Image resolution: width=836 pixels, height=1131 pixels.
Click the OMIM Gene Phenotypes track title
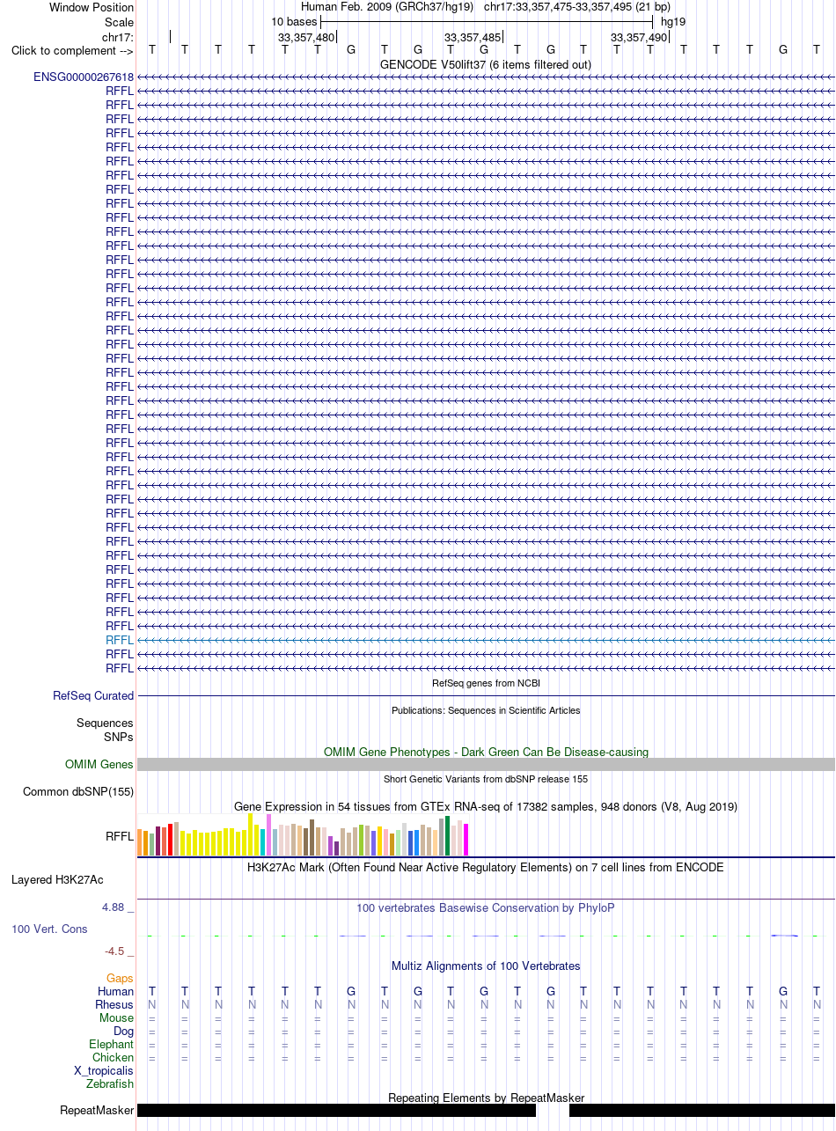(486, 752)
